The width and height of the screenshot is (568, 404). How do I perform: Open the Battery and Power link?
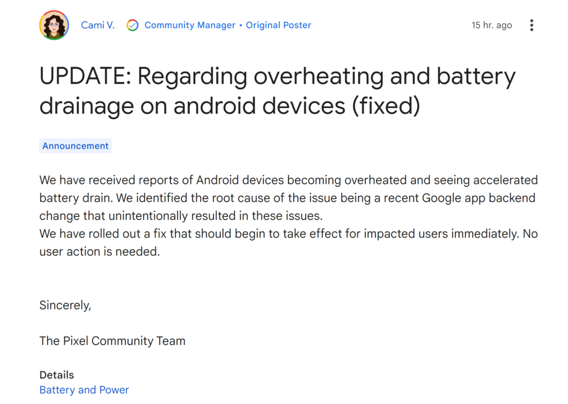(x=84, y=390)
